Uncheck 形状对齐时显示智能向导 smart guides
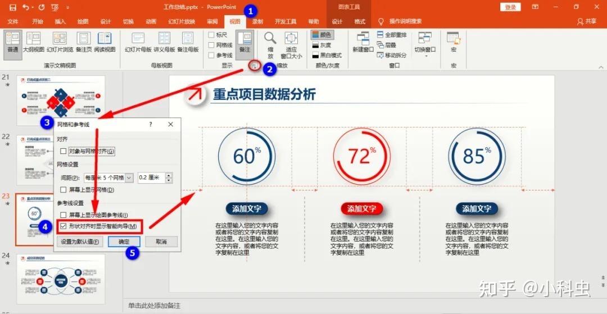This screenshot has width=607, height=314. [64, 226]
